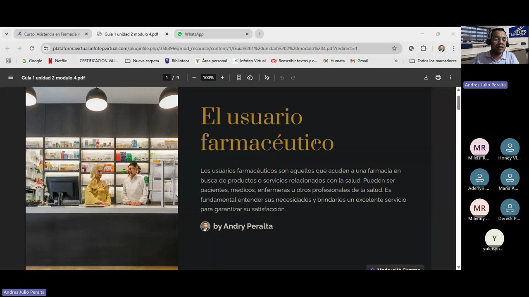Click the vertical scrollbar thumb of PDF viewer

pyautogui.click(x=458, y=103)
